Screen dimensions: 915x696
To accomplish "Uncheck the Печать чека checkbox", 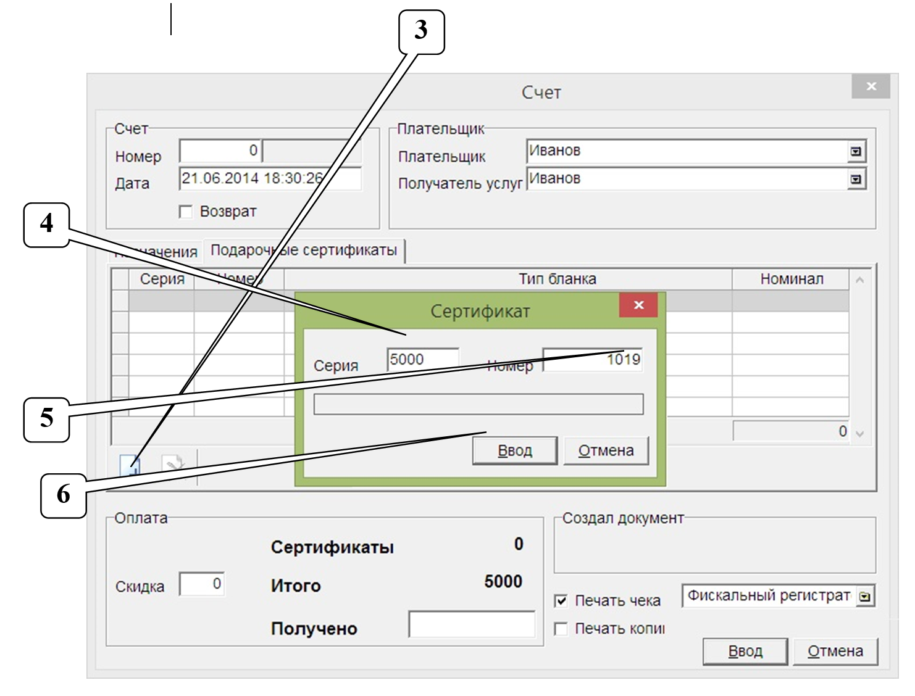I will pyautogui.click(x=561, y=600).
